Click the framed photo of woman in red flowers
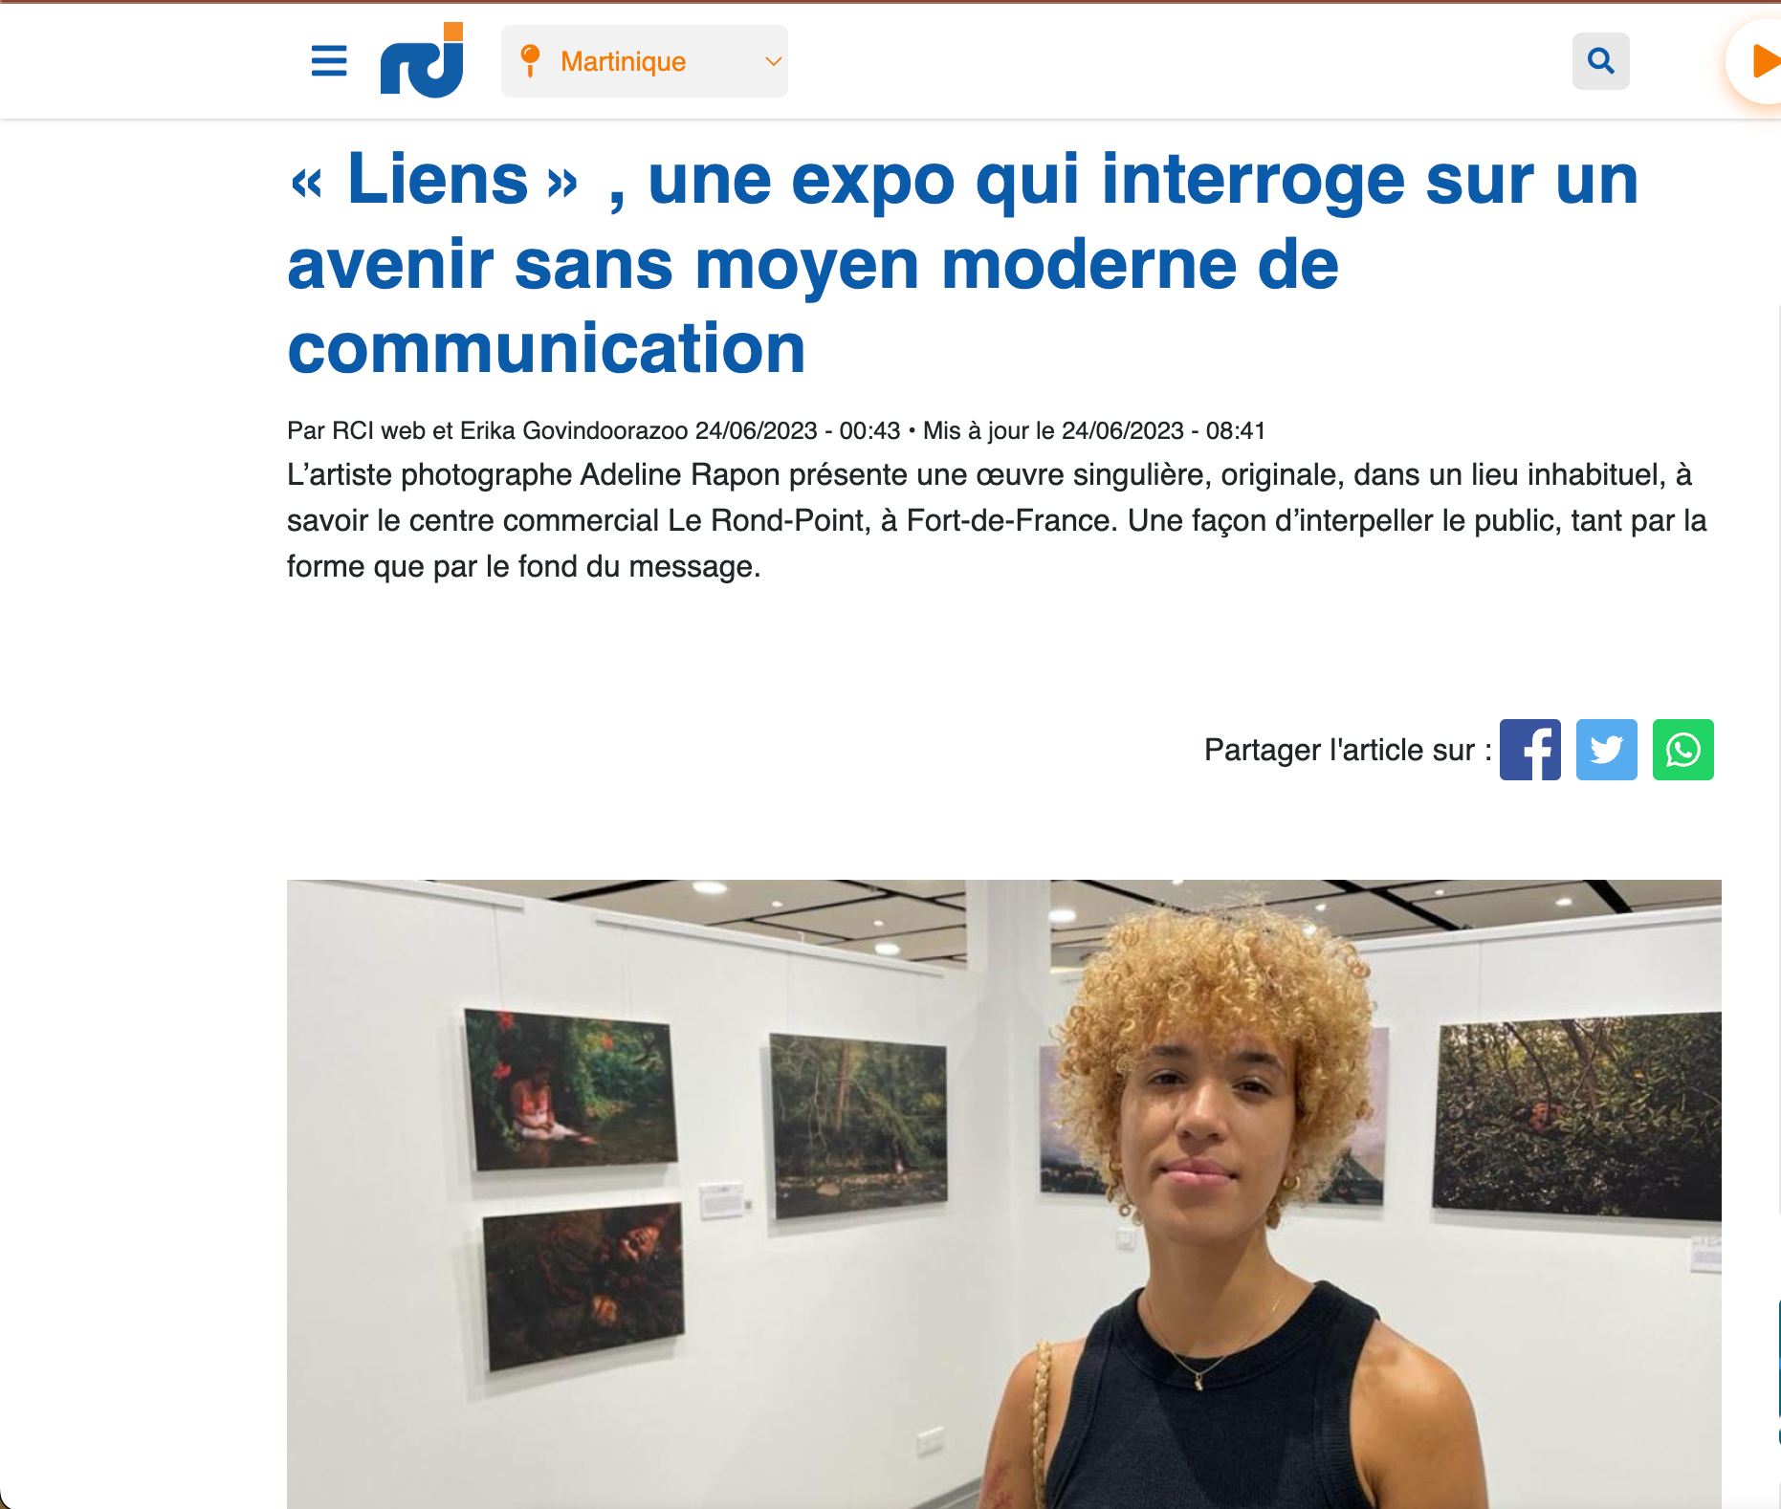Screen dimensions: 1781x1509 click(x=571, y=1089)
